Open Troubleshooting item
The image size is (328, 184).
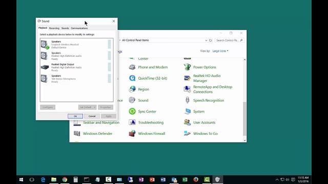[x=146, y=123]
